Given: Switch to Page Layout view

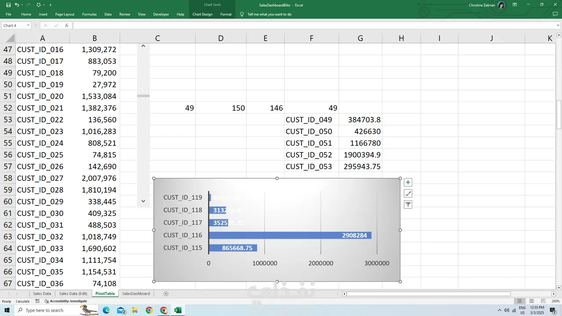Looking at the screenshot, I should point(531,301).
